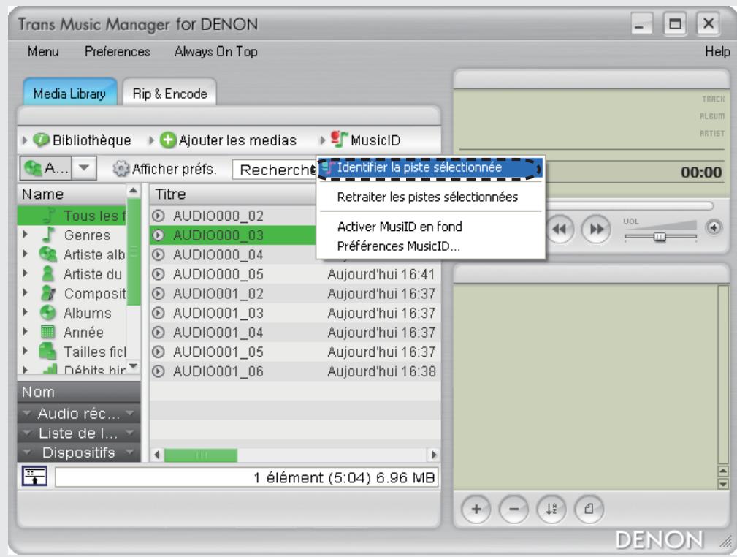This screenshot has width=737, height=557.
Task: Open the Bibliothèque library icon
Action: 42,140
